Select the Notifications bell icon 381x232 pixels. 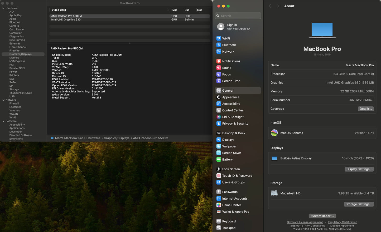click(x=219, y=61)
